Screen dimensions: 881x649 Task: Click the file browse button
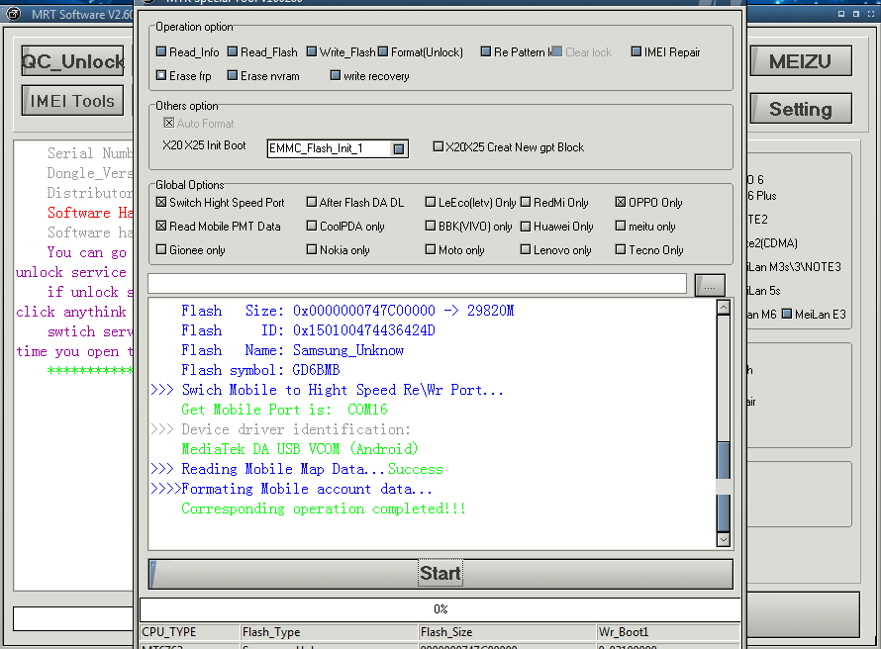(x=710, y=285)
